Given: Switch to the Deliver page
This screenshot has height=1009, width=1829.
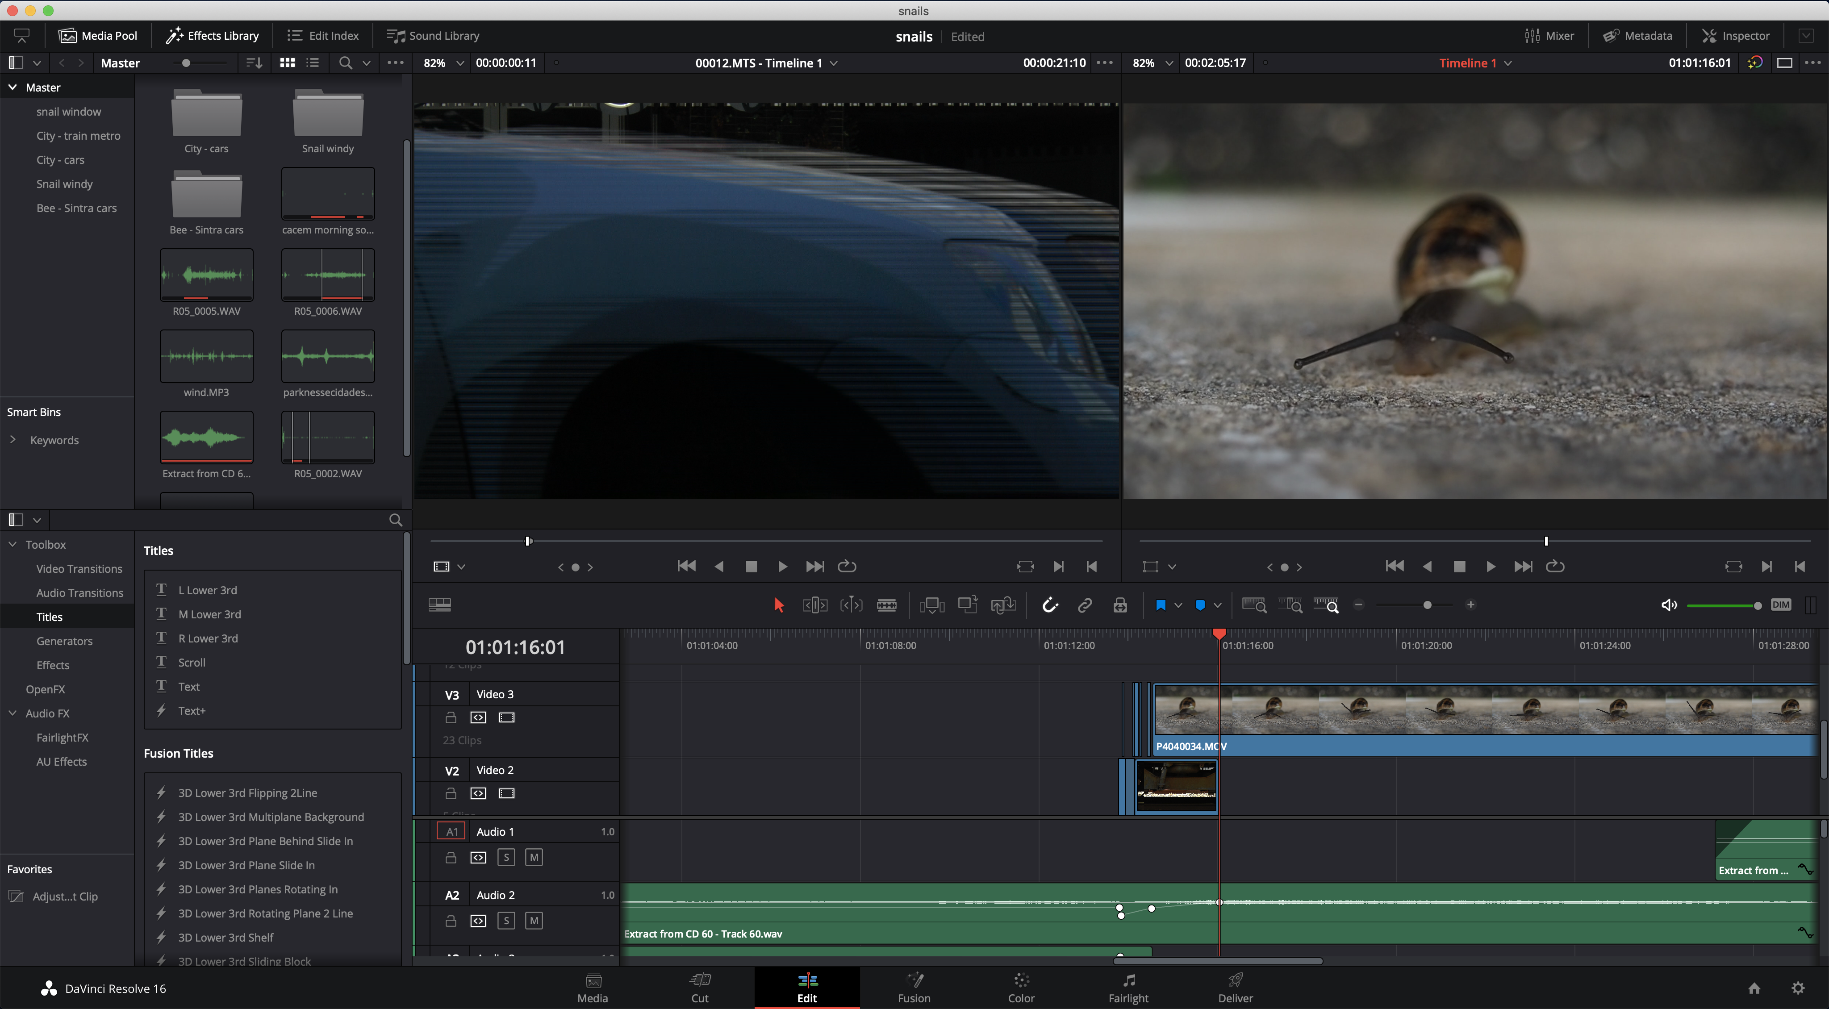Looking at the screenshot, I should 1236,988.
